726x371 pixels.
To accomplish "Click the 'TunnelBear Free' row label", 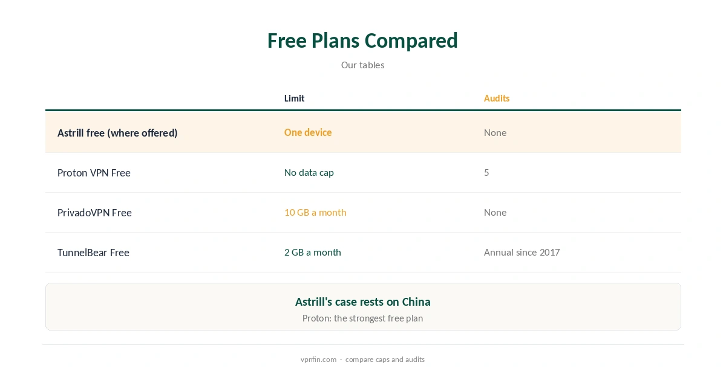I will [x=93, y=253].
